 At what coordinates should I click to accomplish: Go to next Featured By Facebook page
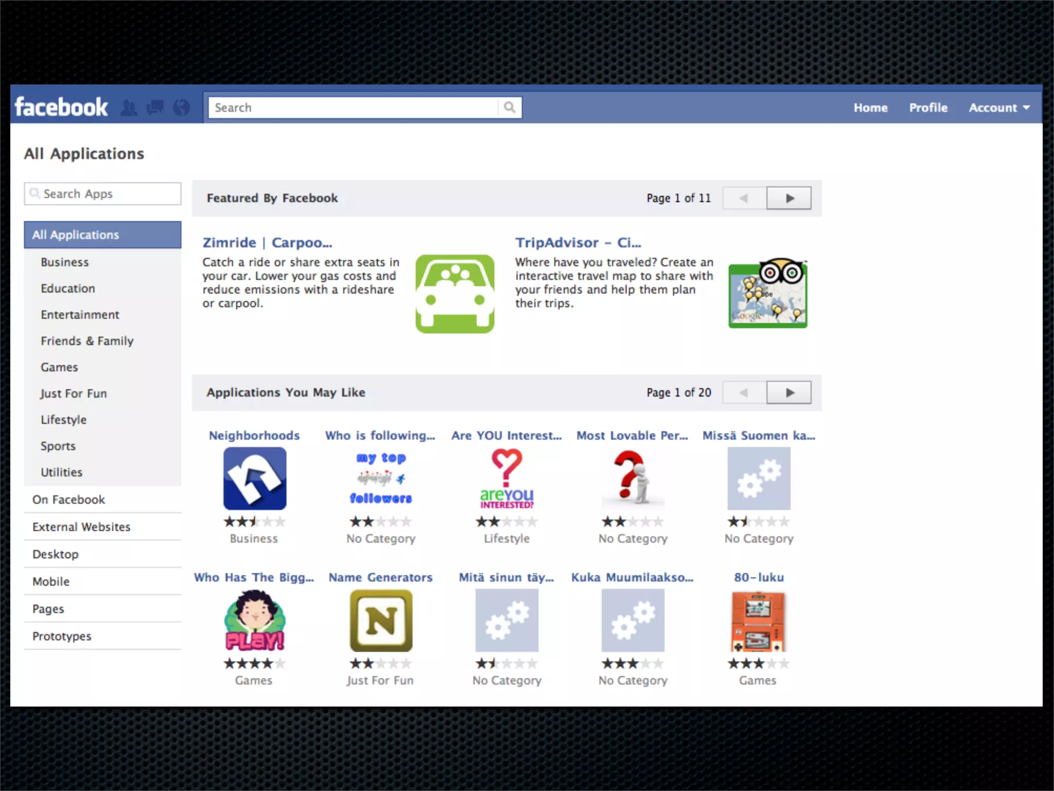pyautogui.click(x=789, y=198)
